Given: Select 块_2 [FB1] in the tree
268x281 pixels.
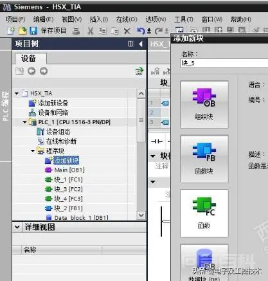Looking at the screenshot, I should coord(68,208).
